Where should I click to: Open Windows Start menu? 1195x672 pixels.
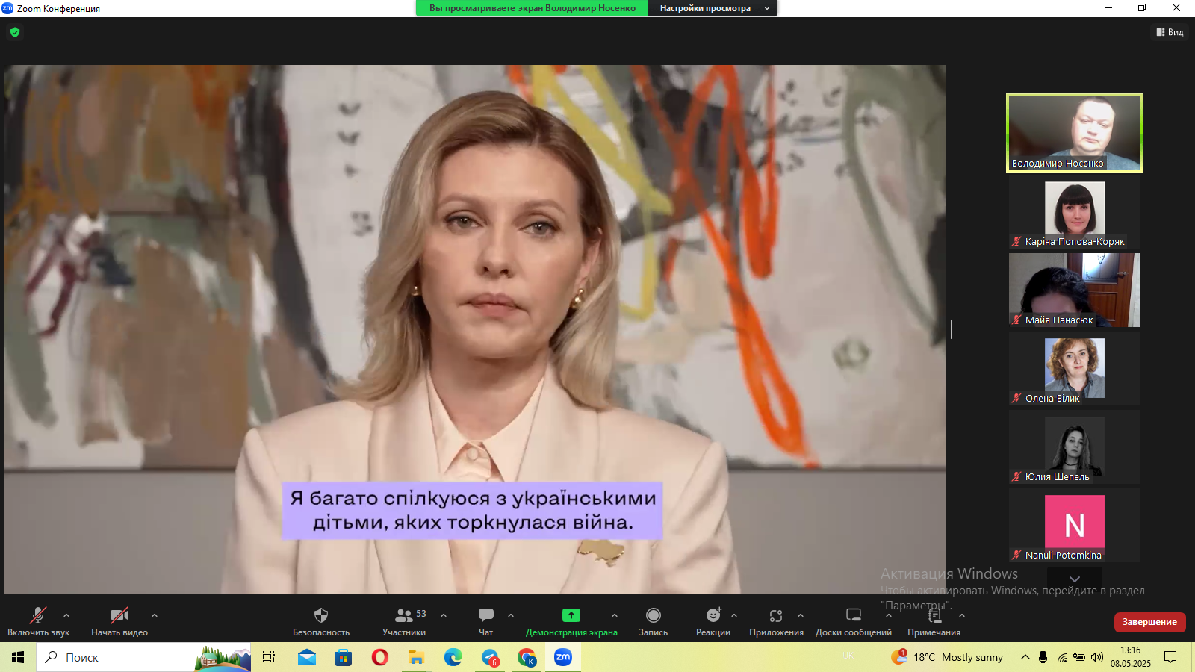tap(18, 657)
